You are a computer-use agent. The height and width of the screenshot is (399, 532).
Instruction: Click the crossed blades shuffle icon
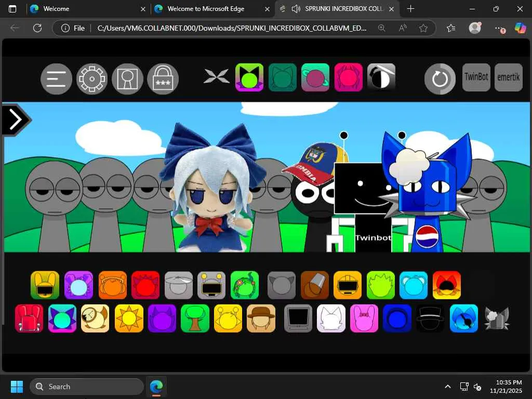(x=217, y=76)
